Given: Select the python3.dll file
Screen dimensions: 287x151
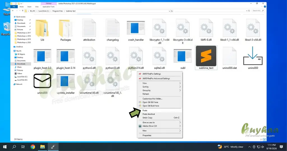Looking at the screenshot, I should pyautogui.click(x=89, y=58).
